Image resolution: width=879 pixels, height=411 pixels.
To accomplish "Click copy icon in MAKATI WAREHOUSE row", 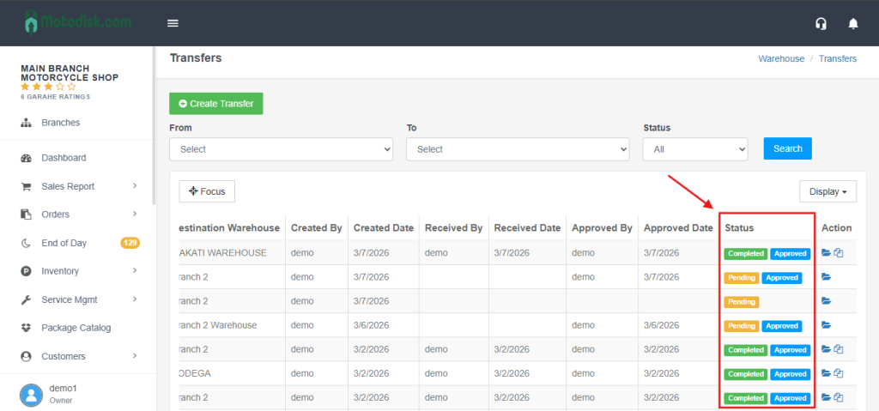I will pos(839,253).
